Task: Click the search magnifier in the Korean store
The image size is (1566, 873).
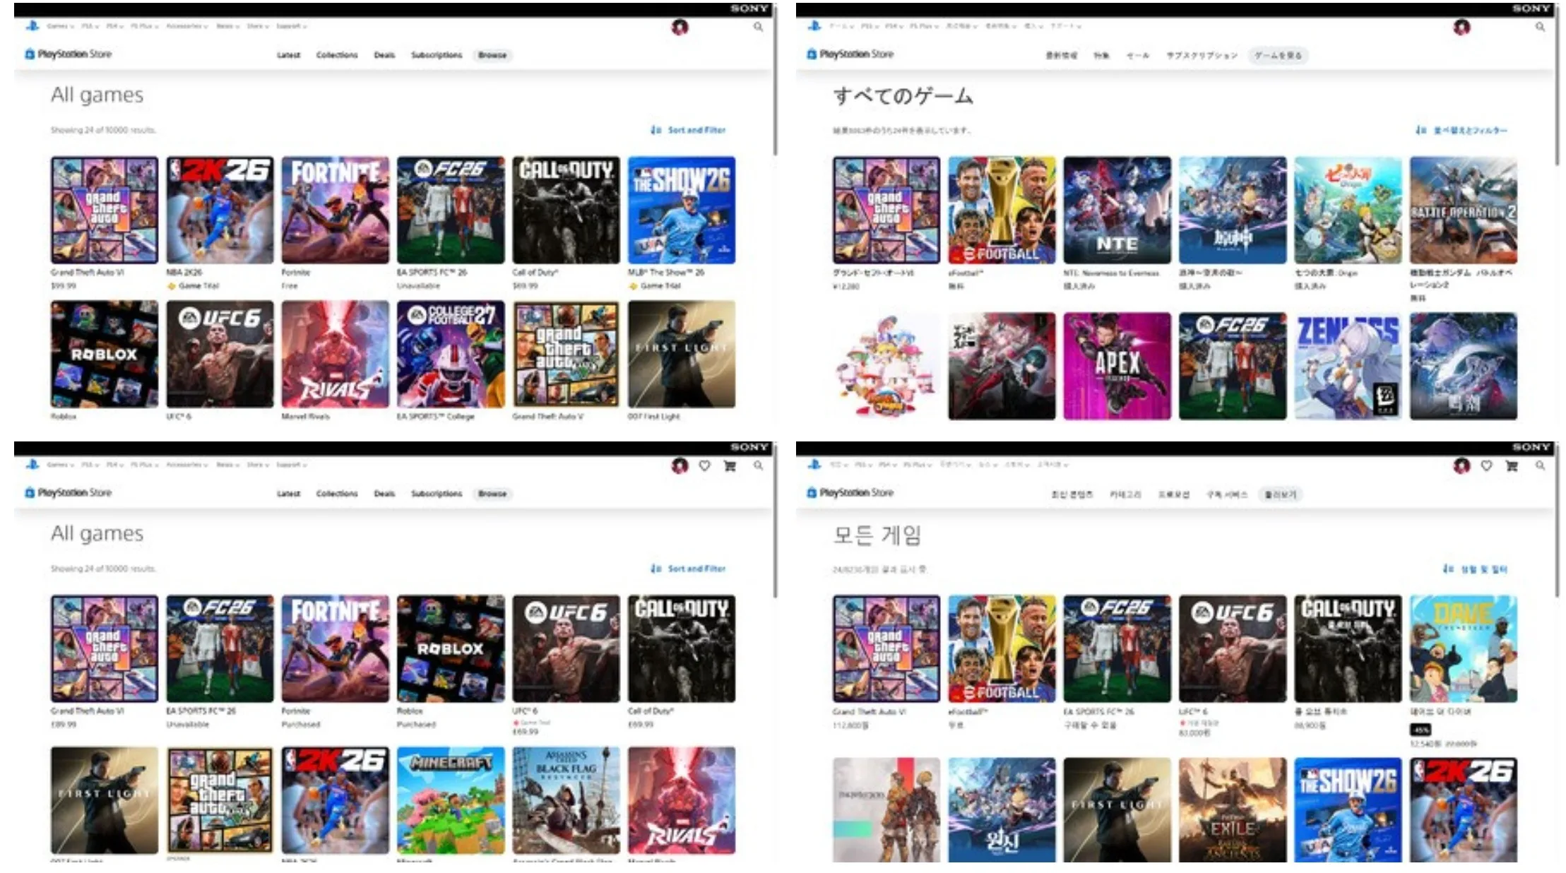Action: (x=1540, y=465)
